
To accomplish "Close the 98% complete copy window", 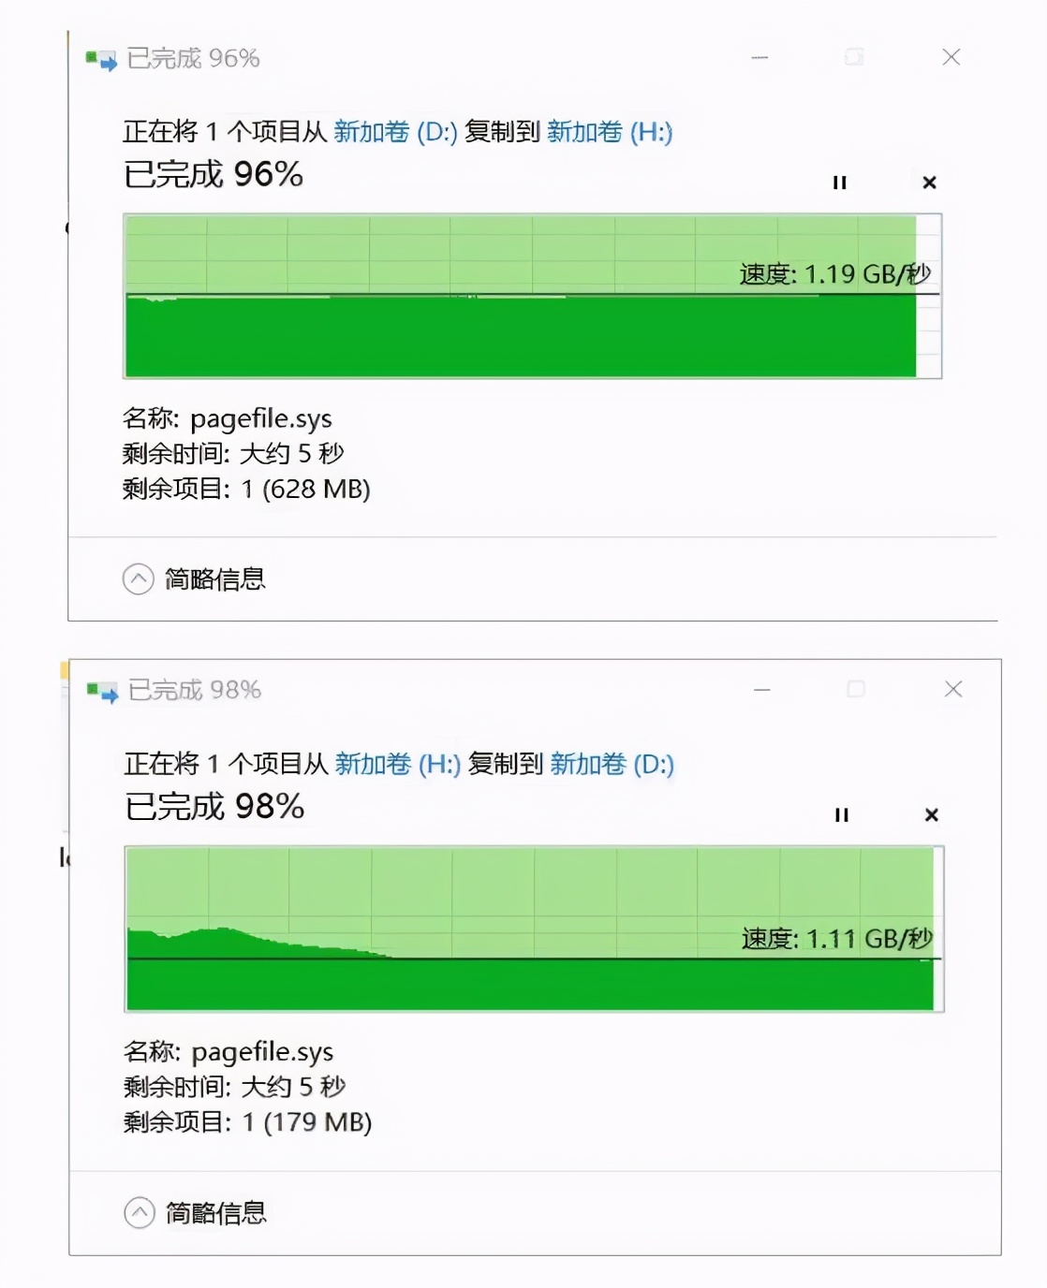I will (953, 690).
